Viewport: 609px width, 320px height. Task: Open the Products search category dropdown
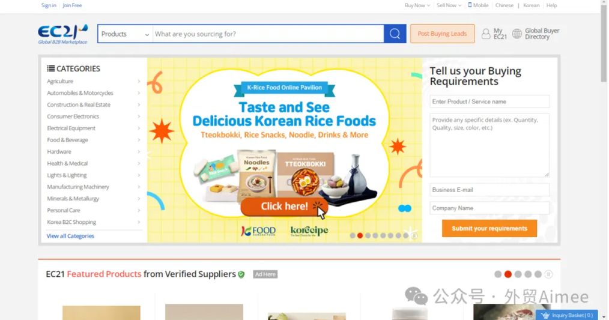125,34
